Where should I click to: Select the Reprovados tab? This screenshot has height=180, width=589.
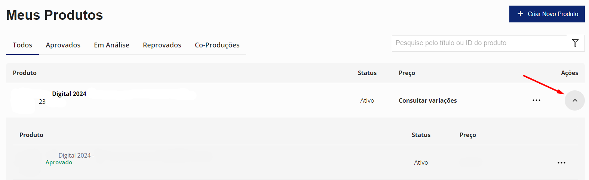tap(162, 45)
